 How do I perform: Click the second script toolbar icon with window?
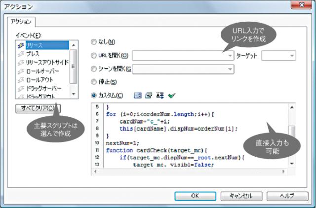(149, 95)
